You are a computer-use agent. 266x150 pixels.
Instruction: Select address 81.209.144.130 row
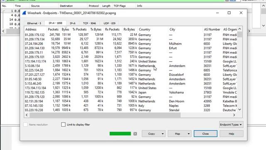[x=131, y=48]
